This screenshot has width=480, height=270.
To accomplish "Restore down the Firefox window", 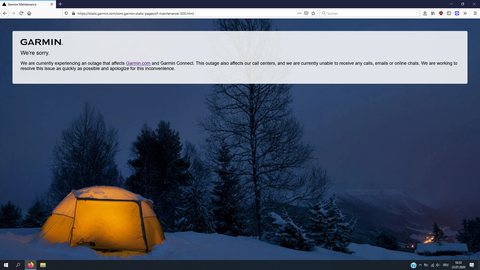I will tap(463, 4).
